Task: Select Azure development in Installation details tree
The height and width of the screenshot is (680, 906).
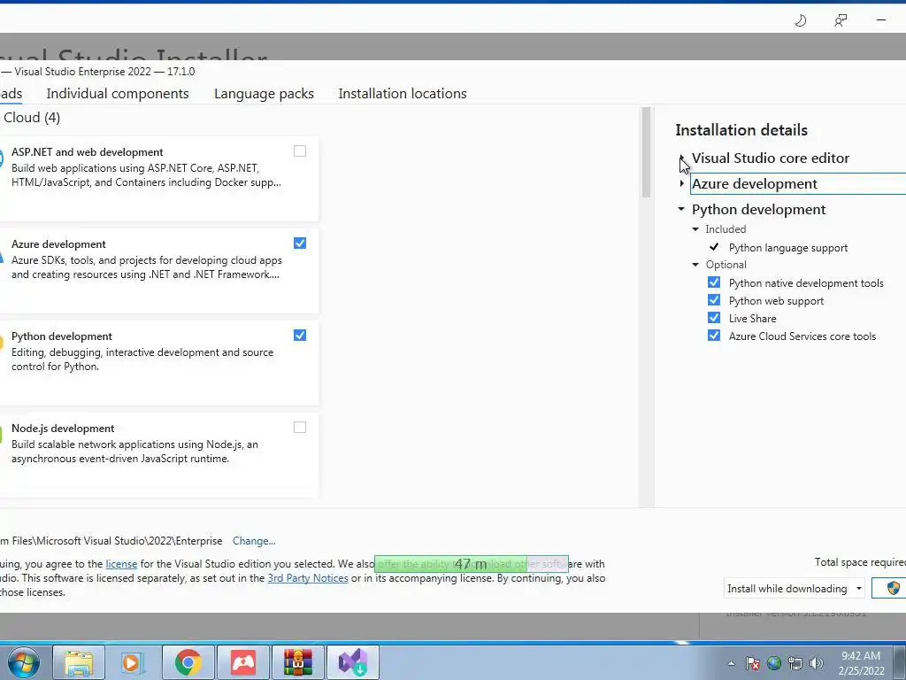Action: click(x=755, y=184)
